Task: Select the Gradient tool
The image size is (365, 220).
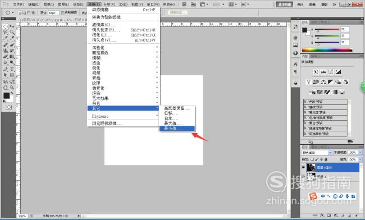Action: (12, 57)
